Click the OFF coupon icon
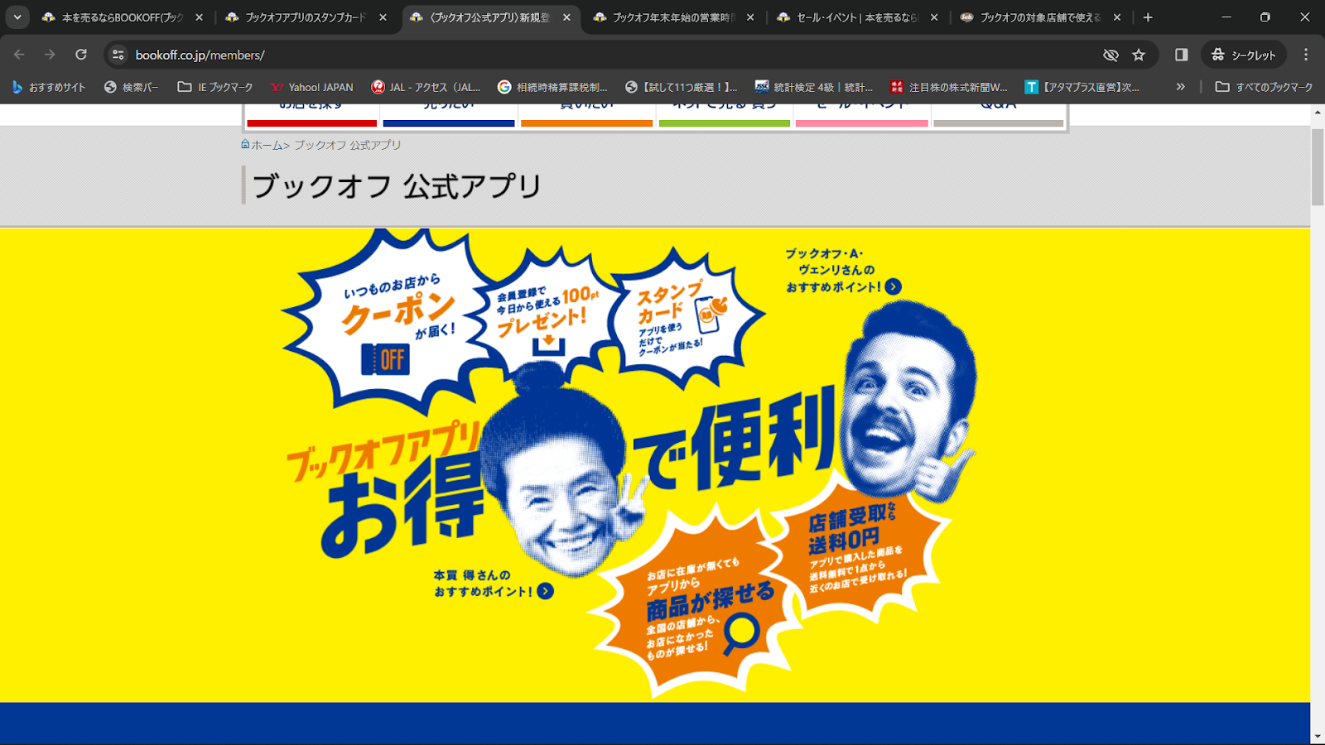 coord(385,359)
